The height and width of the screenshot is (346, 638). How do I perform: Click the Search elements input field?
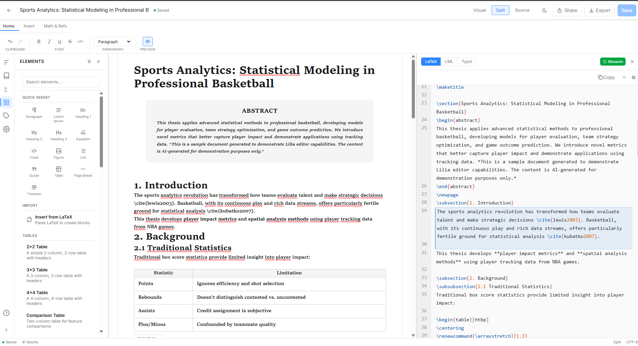(x=61, y=82)
